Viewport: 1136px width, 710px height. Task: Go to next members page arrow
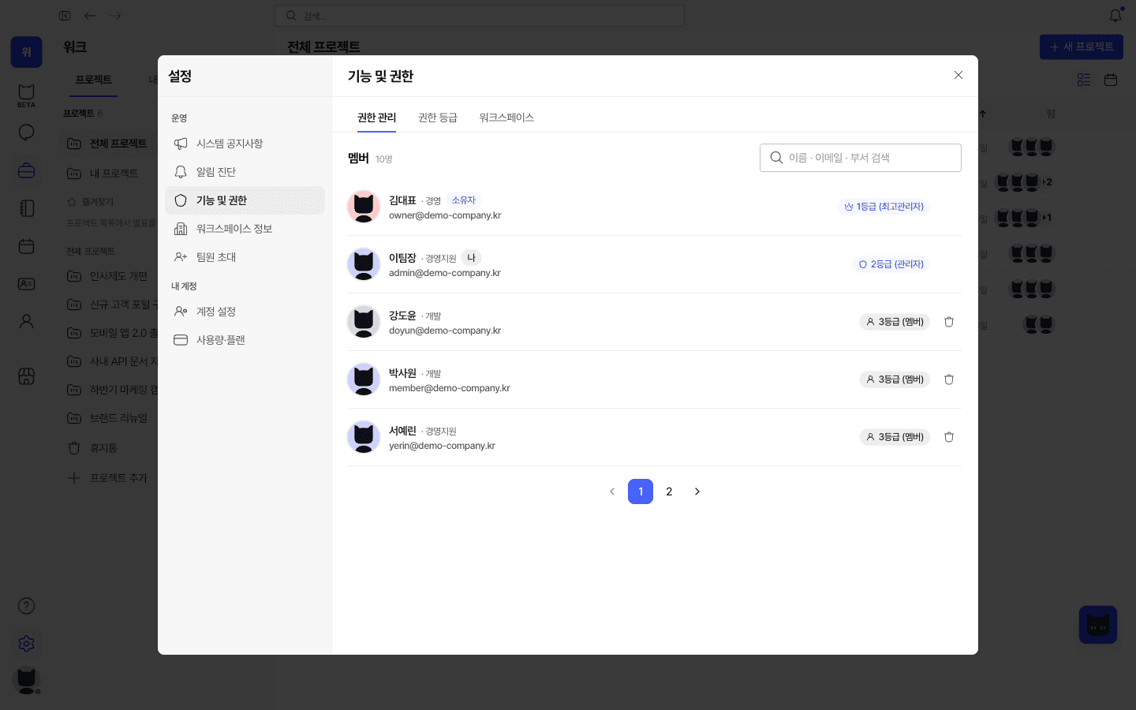click(697, 491)
